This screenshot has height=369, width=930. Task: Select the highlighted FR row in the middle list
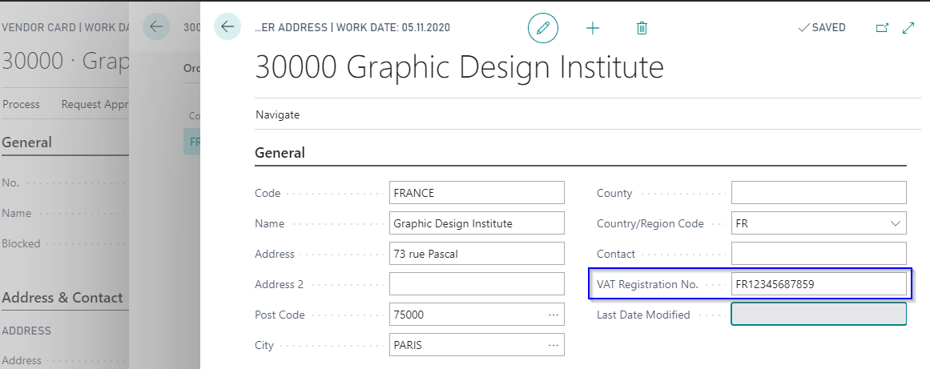point(191,142)
